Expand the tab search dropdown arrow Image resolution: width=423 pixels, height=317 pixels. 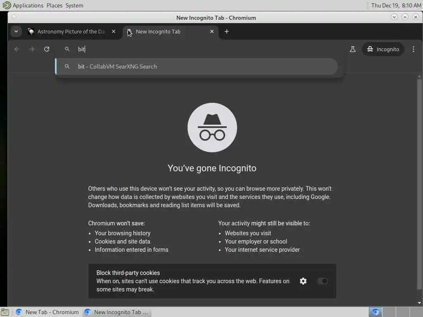click(16, 31)
